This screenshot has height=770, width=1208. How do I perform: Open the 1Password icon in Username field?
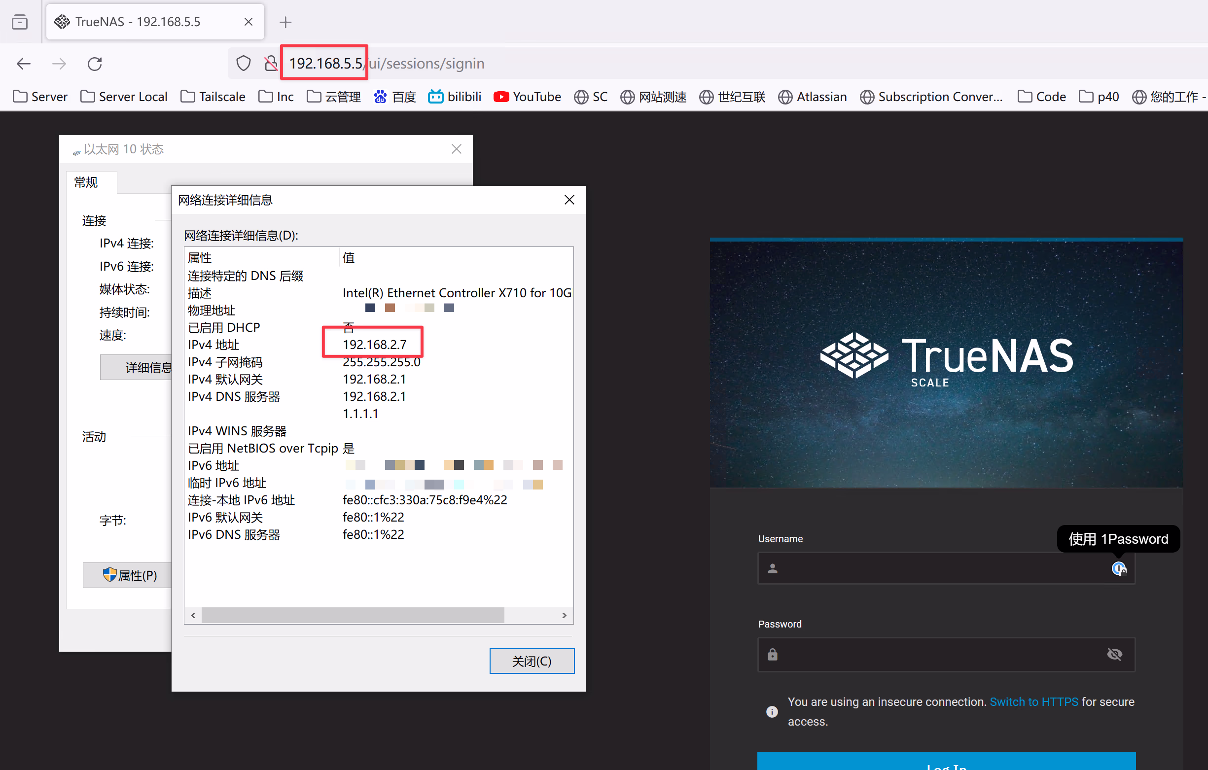click(1118, 568)
